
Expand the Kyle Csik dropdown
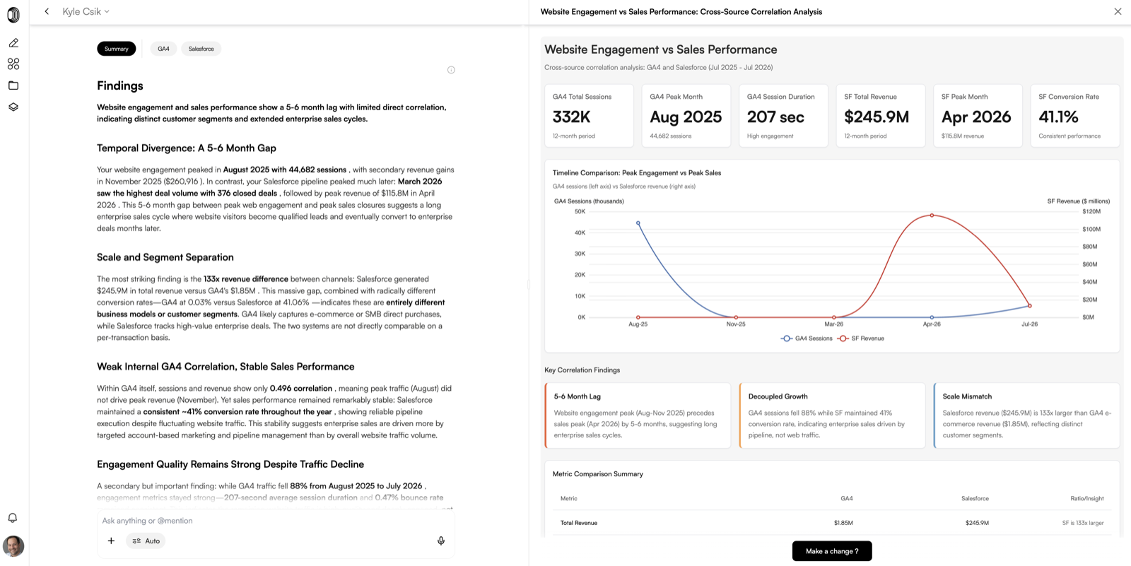[x=86, y=11]
